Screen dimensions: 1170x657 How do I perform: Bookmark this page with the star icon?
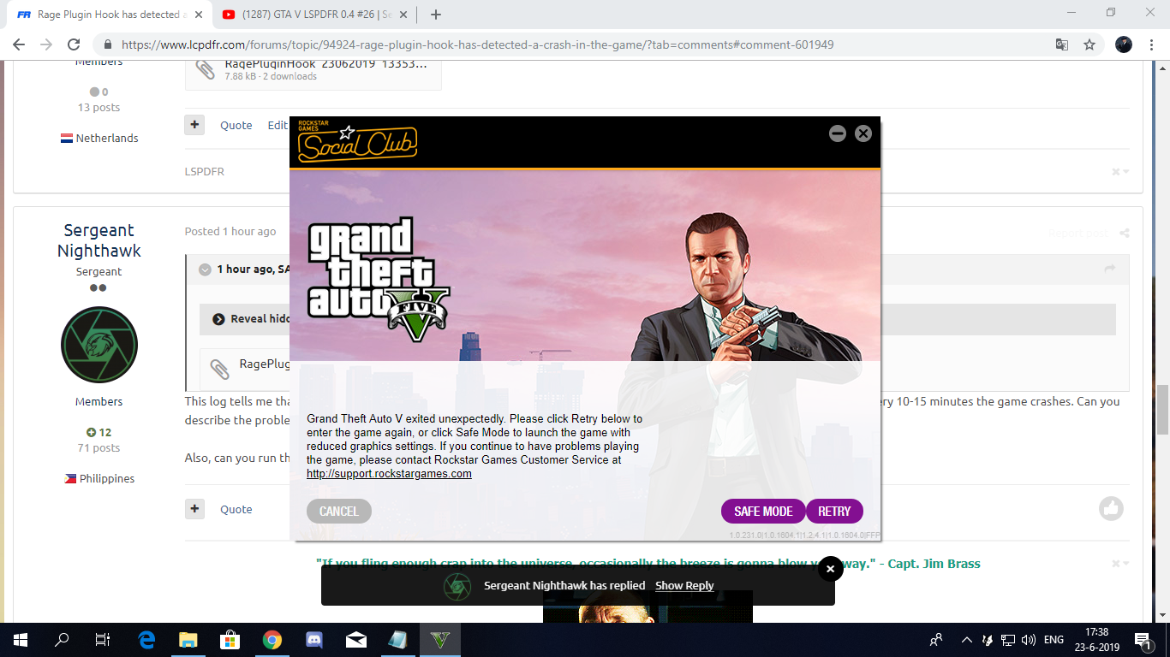pos(1089,44)
